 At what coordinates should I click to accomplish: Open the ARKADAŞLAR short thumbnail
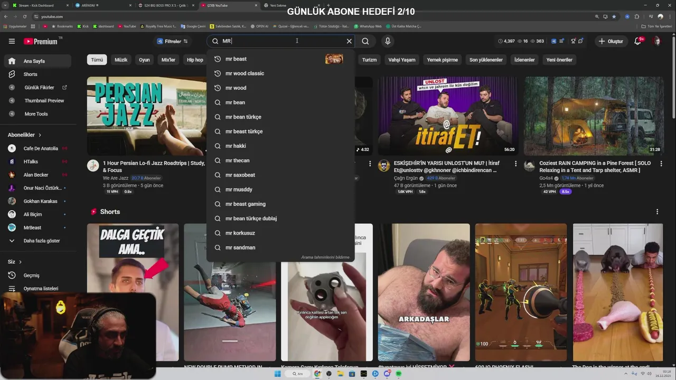point(424,292)
